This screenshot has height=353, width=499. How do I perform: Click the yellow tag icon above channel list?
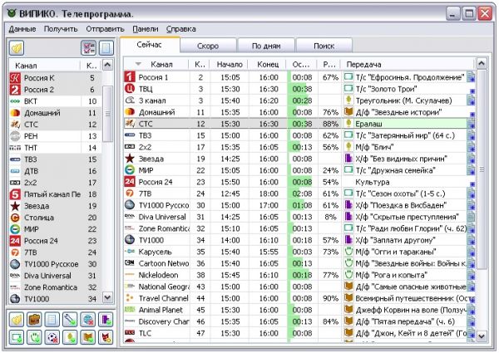click(17, 48)
